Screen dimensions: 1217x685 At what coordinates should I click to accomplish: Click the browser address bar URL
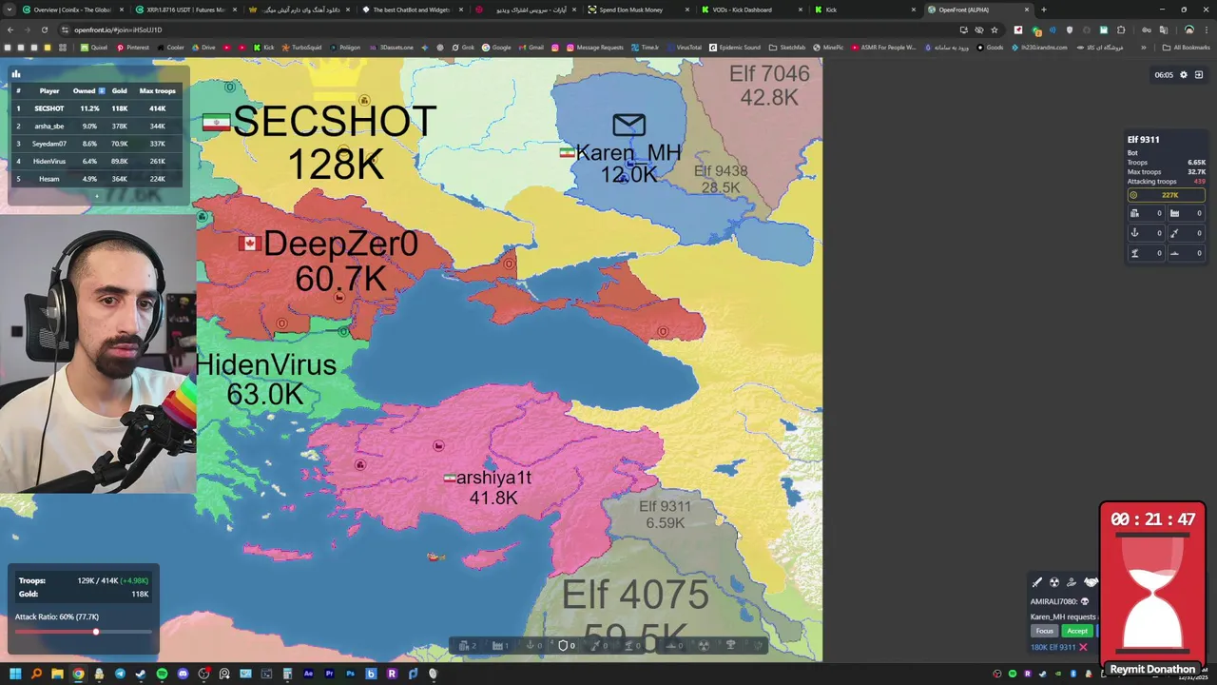point(118,29)
